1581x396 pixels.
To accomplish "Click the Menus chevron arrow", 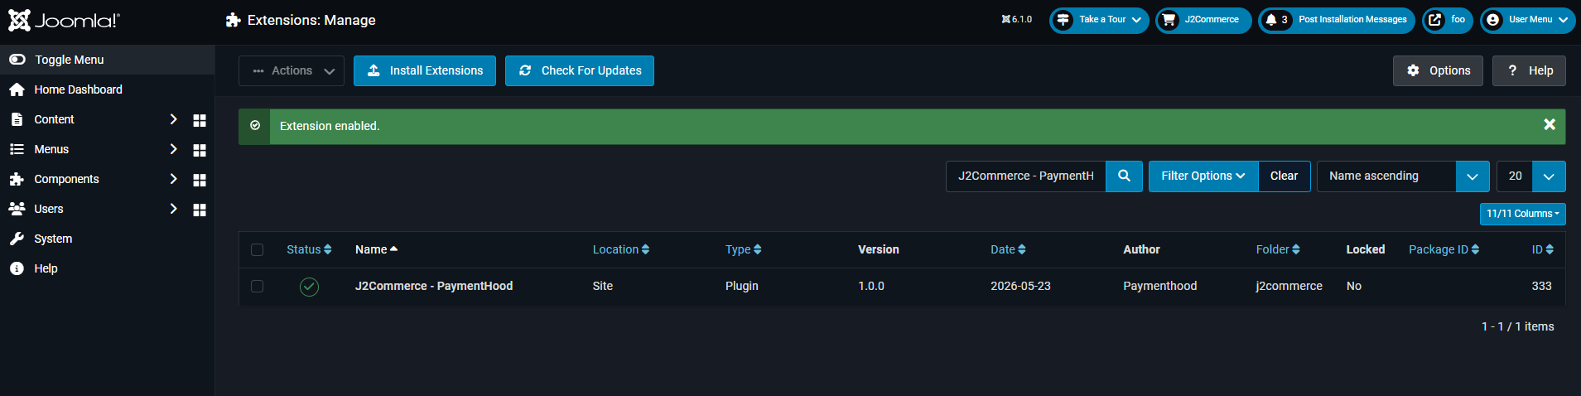I will [173, 149].
